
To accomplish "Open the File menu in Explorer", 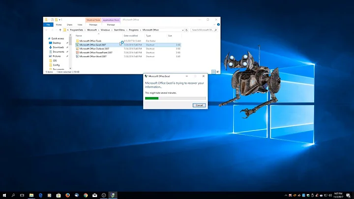I will (x=48, y=25).
